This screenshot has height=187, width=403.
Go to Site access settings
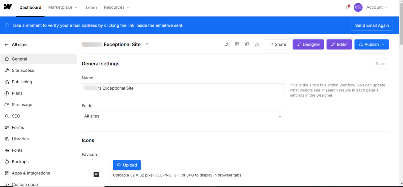click(23, 70)
